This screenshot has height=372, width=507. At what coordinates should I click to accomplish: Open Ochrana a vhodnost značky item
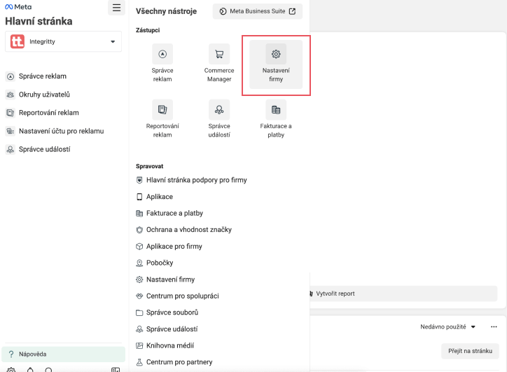click(x=188, y=230)
